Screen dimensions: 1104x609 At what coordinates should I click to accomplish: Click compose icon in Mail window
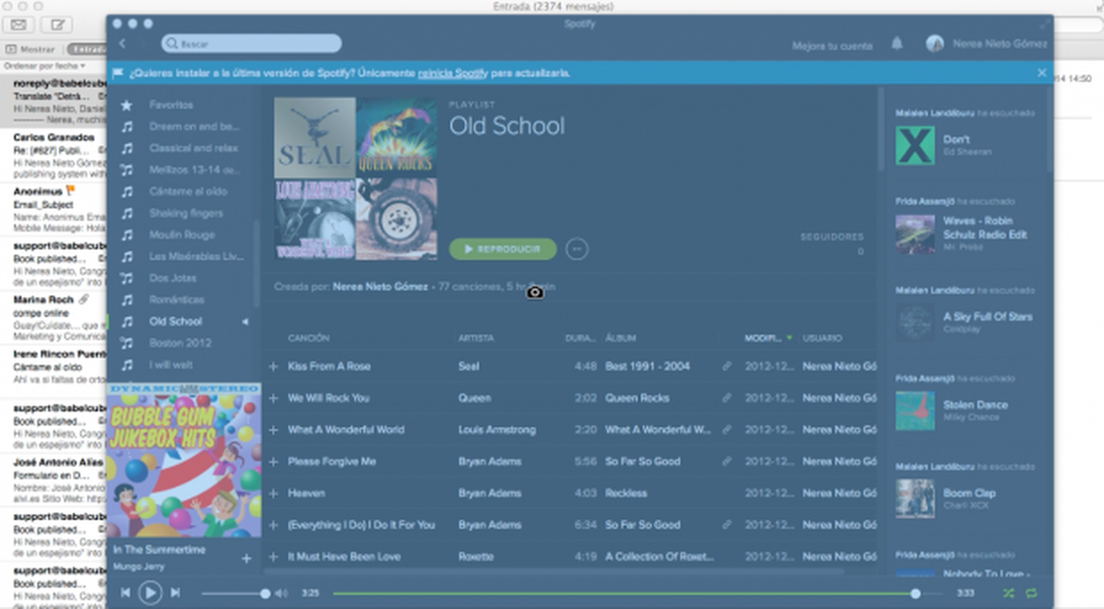(57, 24)
